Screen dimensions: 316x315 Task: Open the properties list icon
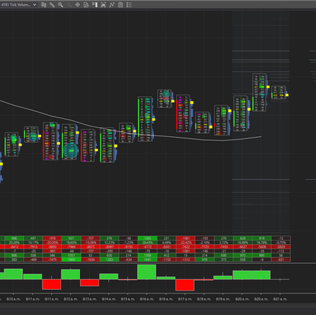click(129, 5)
